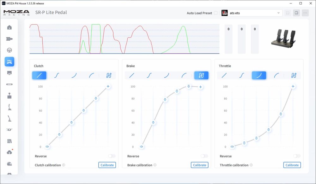The image size is (316, 184).
Task: Select logarithmic curve preset for Brake
Action: point(184,75)
